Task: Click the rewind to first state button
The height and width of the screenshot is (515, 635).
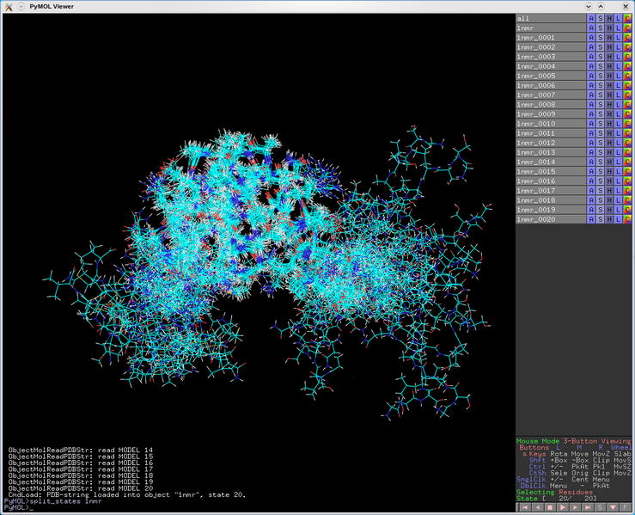Action: 523,507
